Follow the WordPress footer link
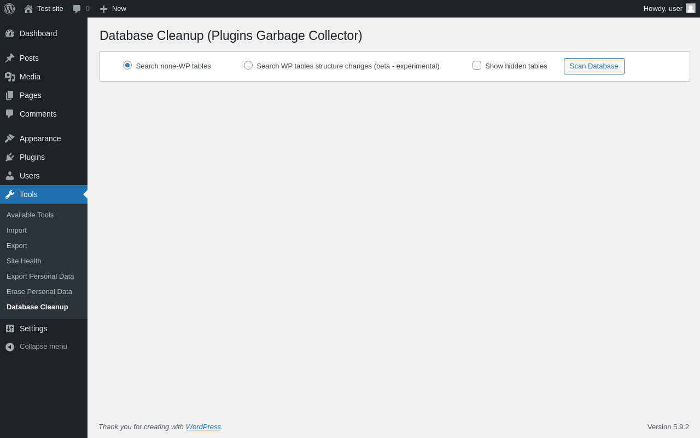700x438 pixels. [x=203, y=427]
